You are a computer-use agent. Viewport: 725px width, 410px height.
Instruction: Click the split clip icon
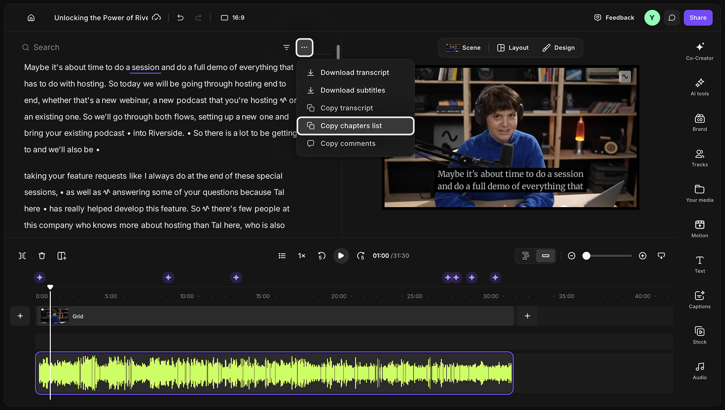pos(22,256)
